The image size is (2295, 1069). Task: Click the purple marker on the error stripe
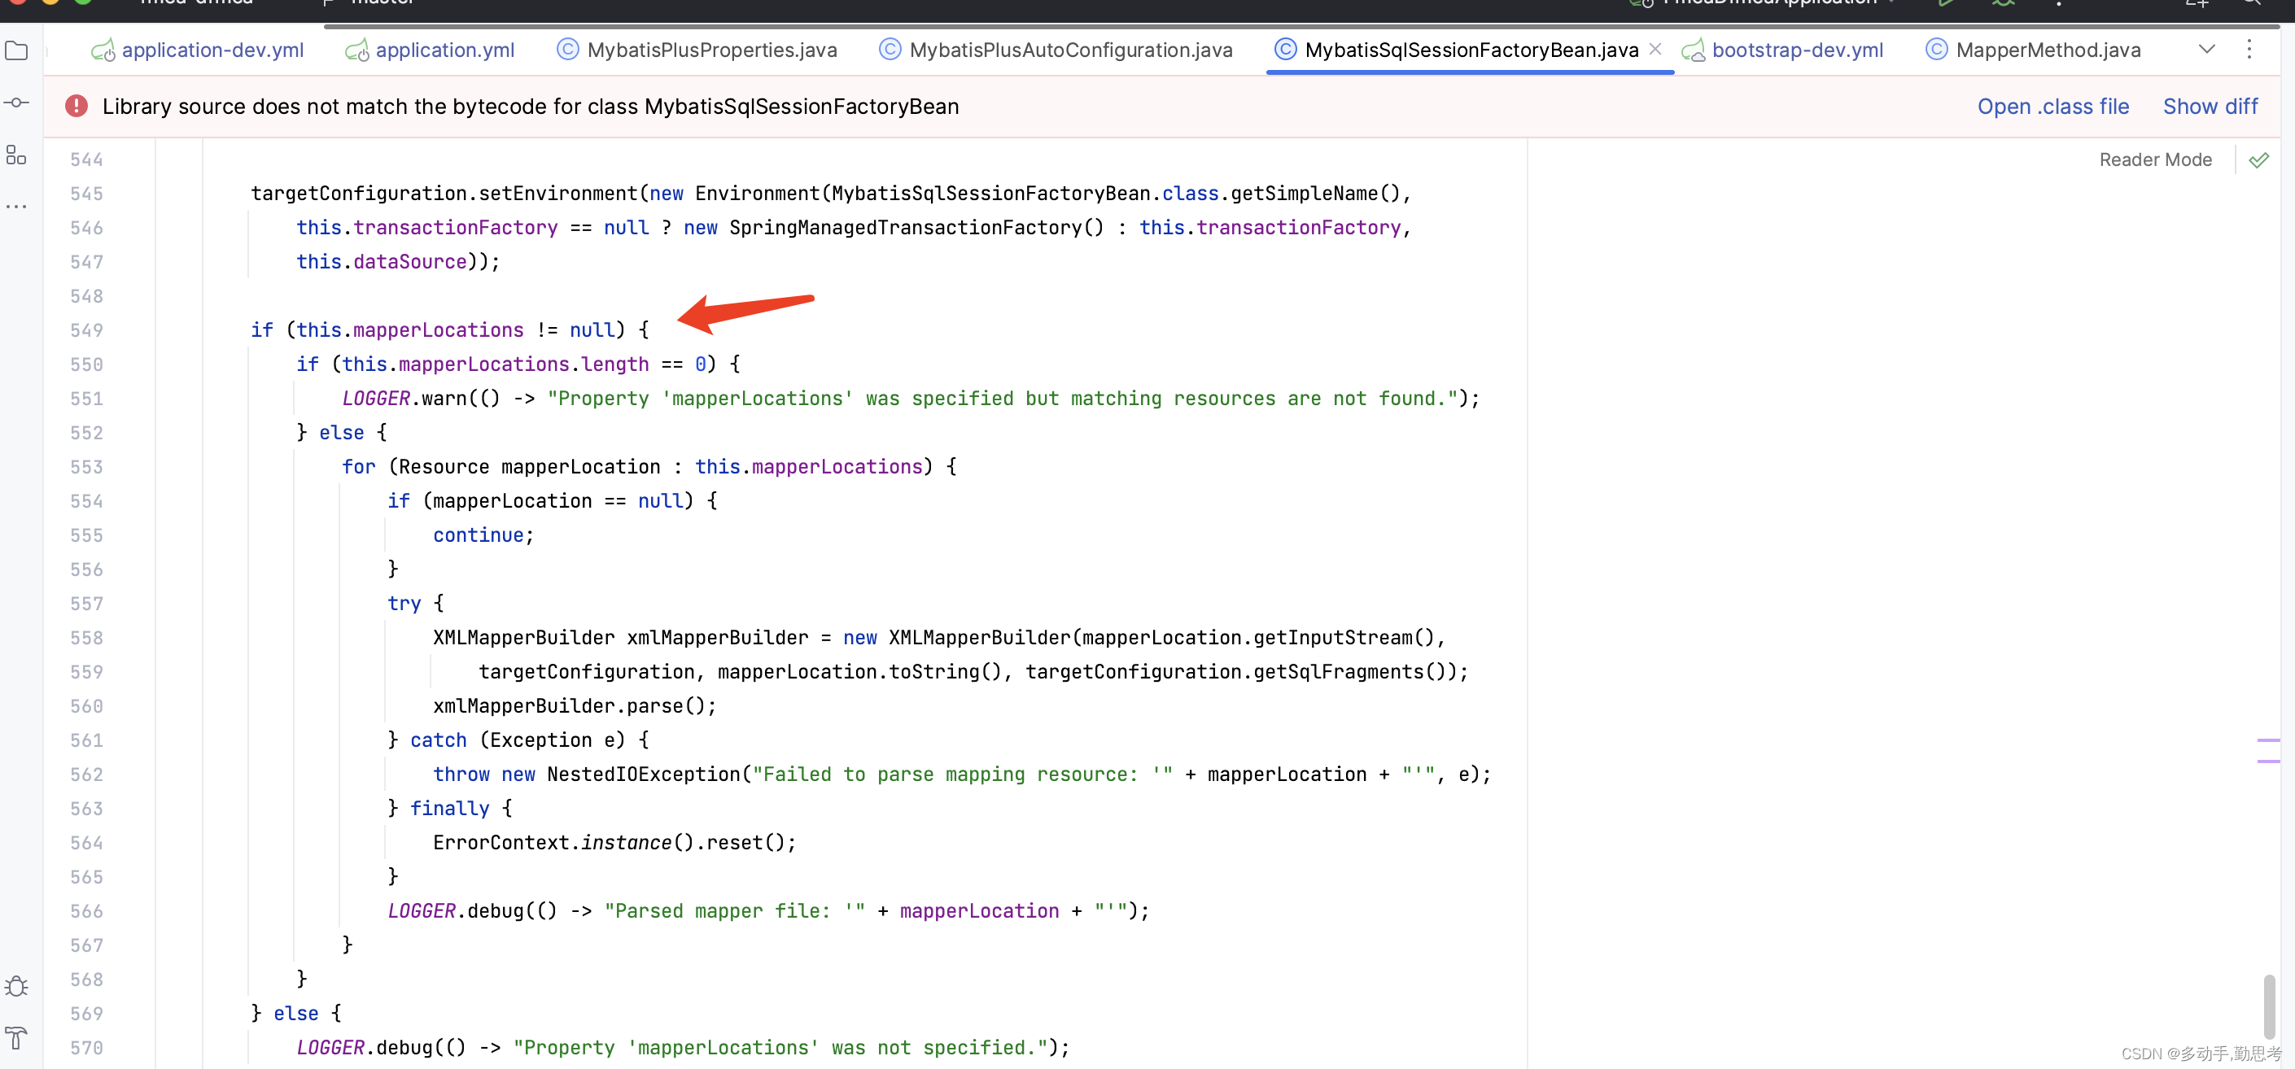tap(2267, 740)
